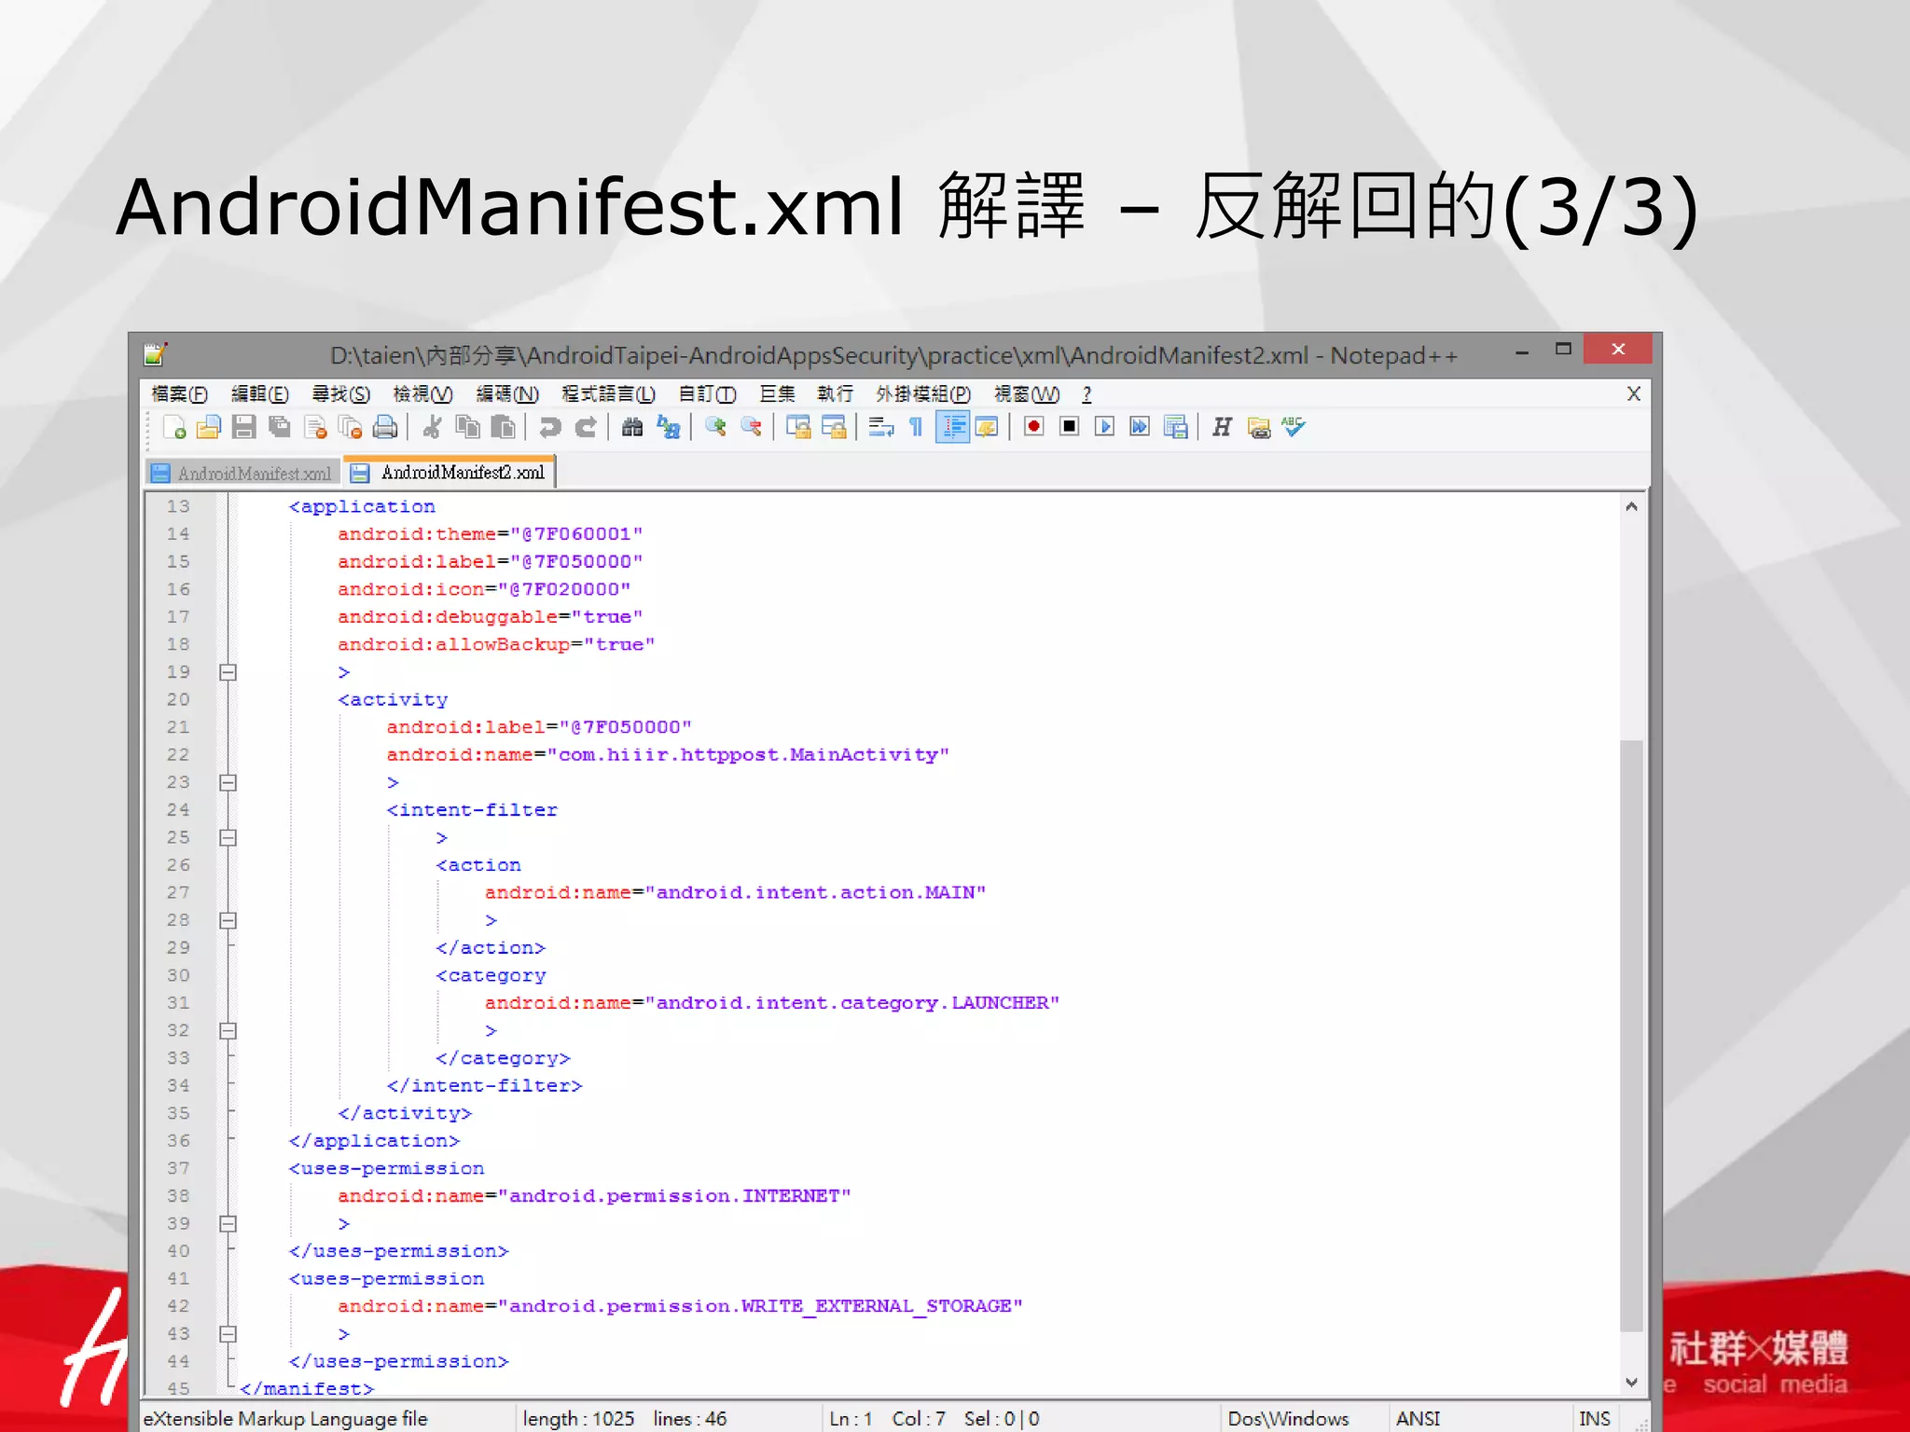
Task: Click the Synchronize horizontal scrolling icon
Action: [834, 428]
